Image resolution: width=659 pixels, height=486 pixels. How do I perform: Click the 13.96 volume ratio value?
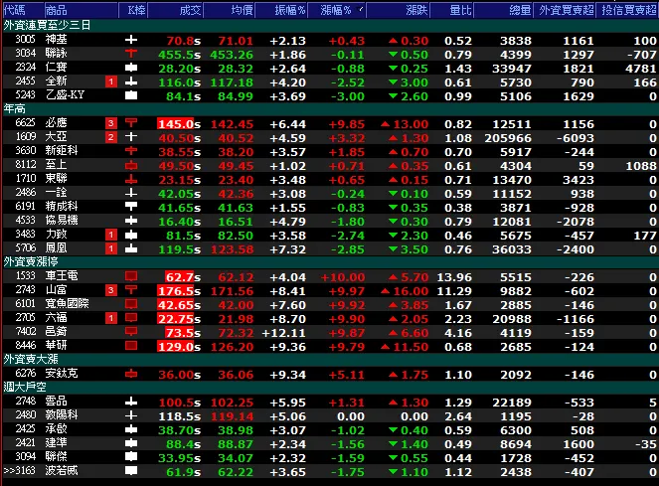tap(454, 277)
